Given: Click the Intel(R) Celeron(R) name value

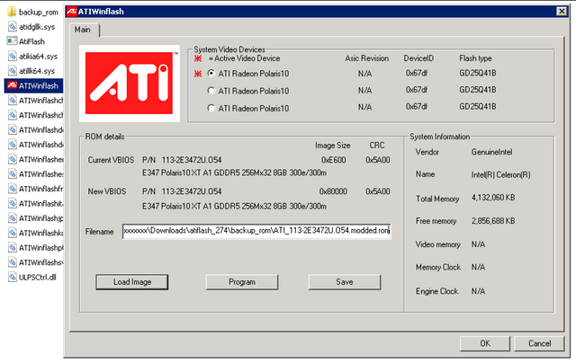Looking at the screenshot, I should pyautogui.click(x=500, y=175).
